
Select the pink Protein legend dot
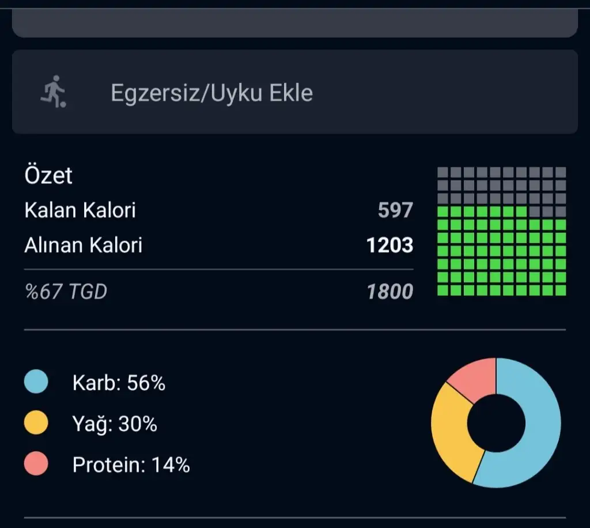point(36,463)
